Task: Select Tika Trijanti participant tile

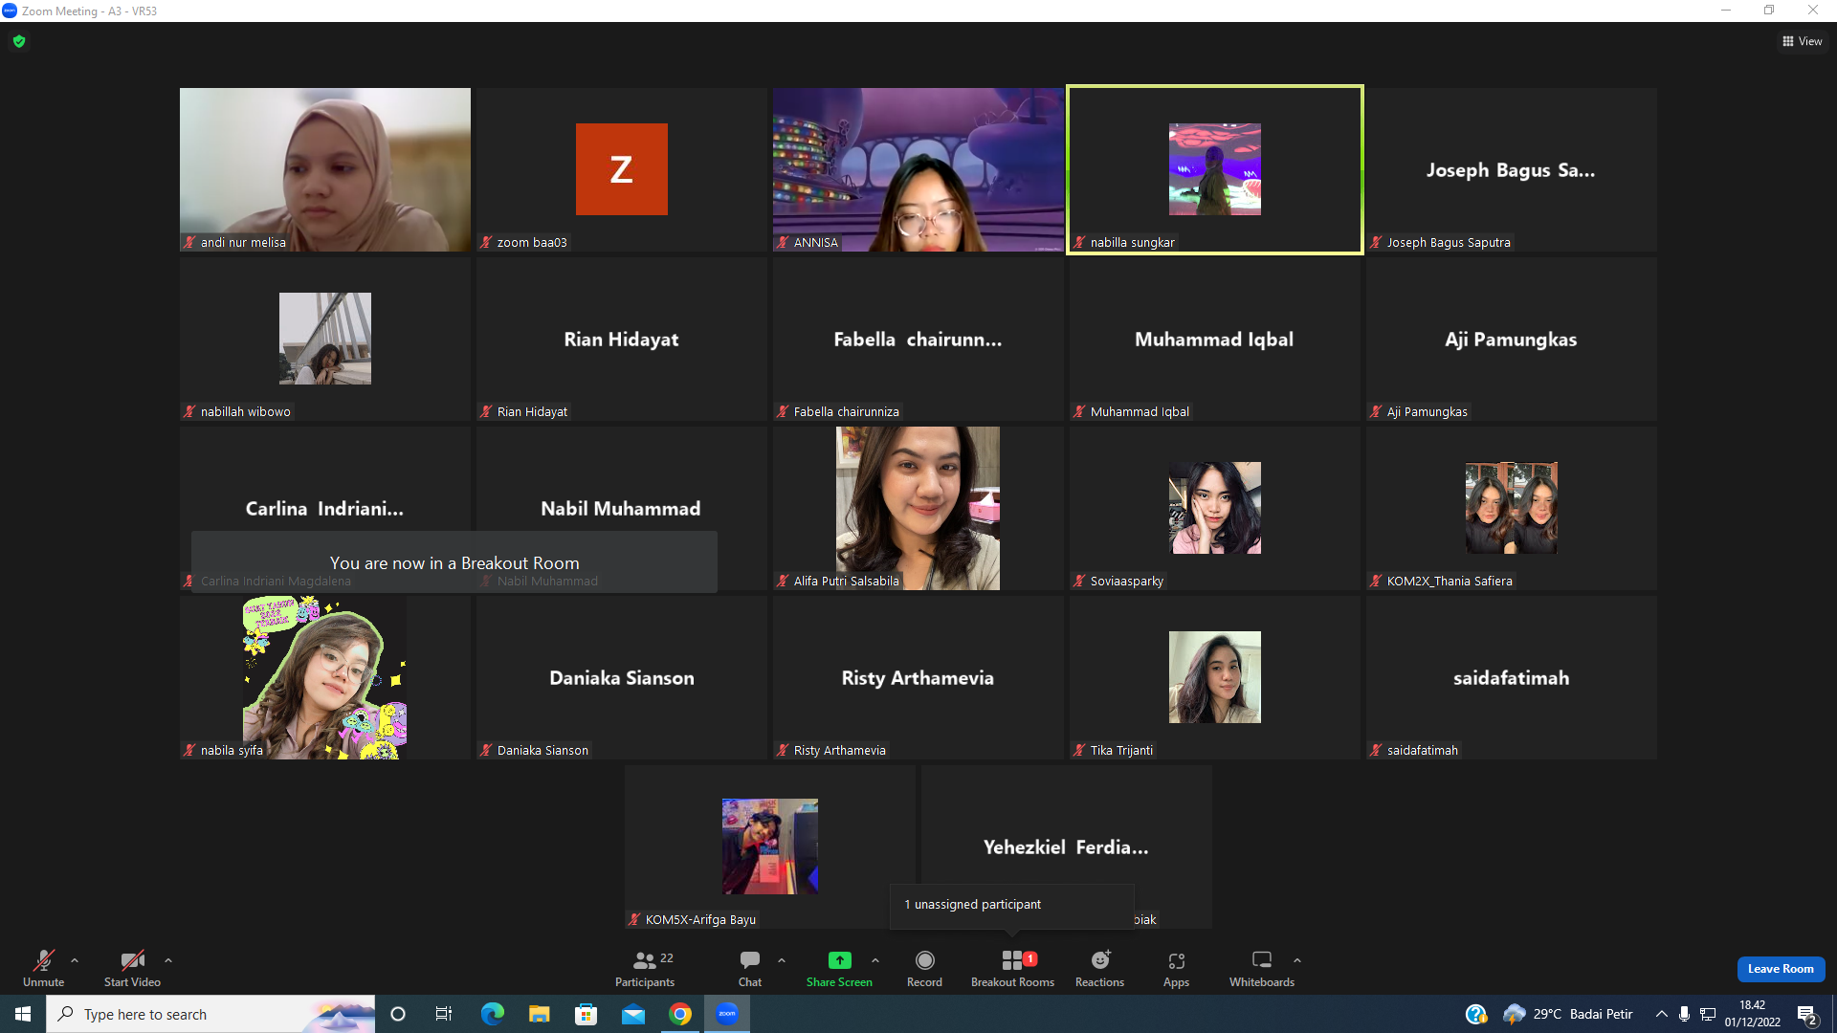Action: click(1215, 677)
